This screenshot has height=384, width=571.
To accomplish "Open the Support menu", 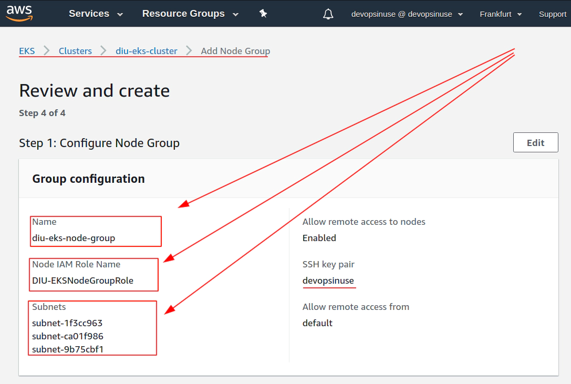I will pyautogui.click(x=553, y=14).
